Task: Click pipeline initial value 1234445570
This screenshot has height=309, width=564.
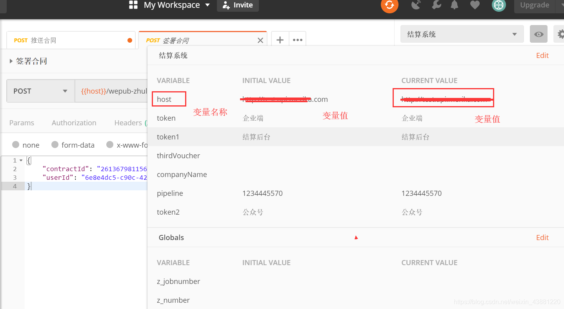Action: click(262, 193)
